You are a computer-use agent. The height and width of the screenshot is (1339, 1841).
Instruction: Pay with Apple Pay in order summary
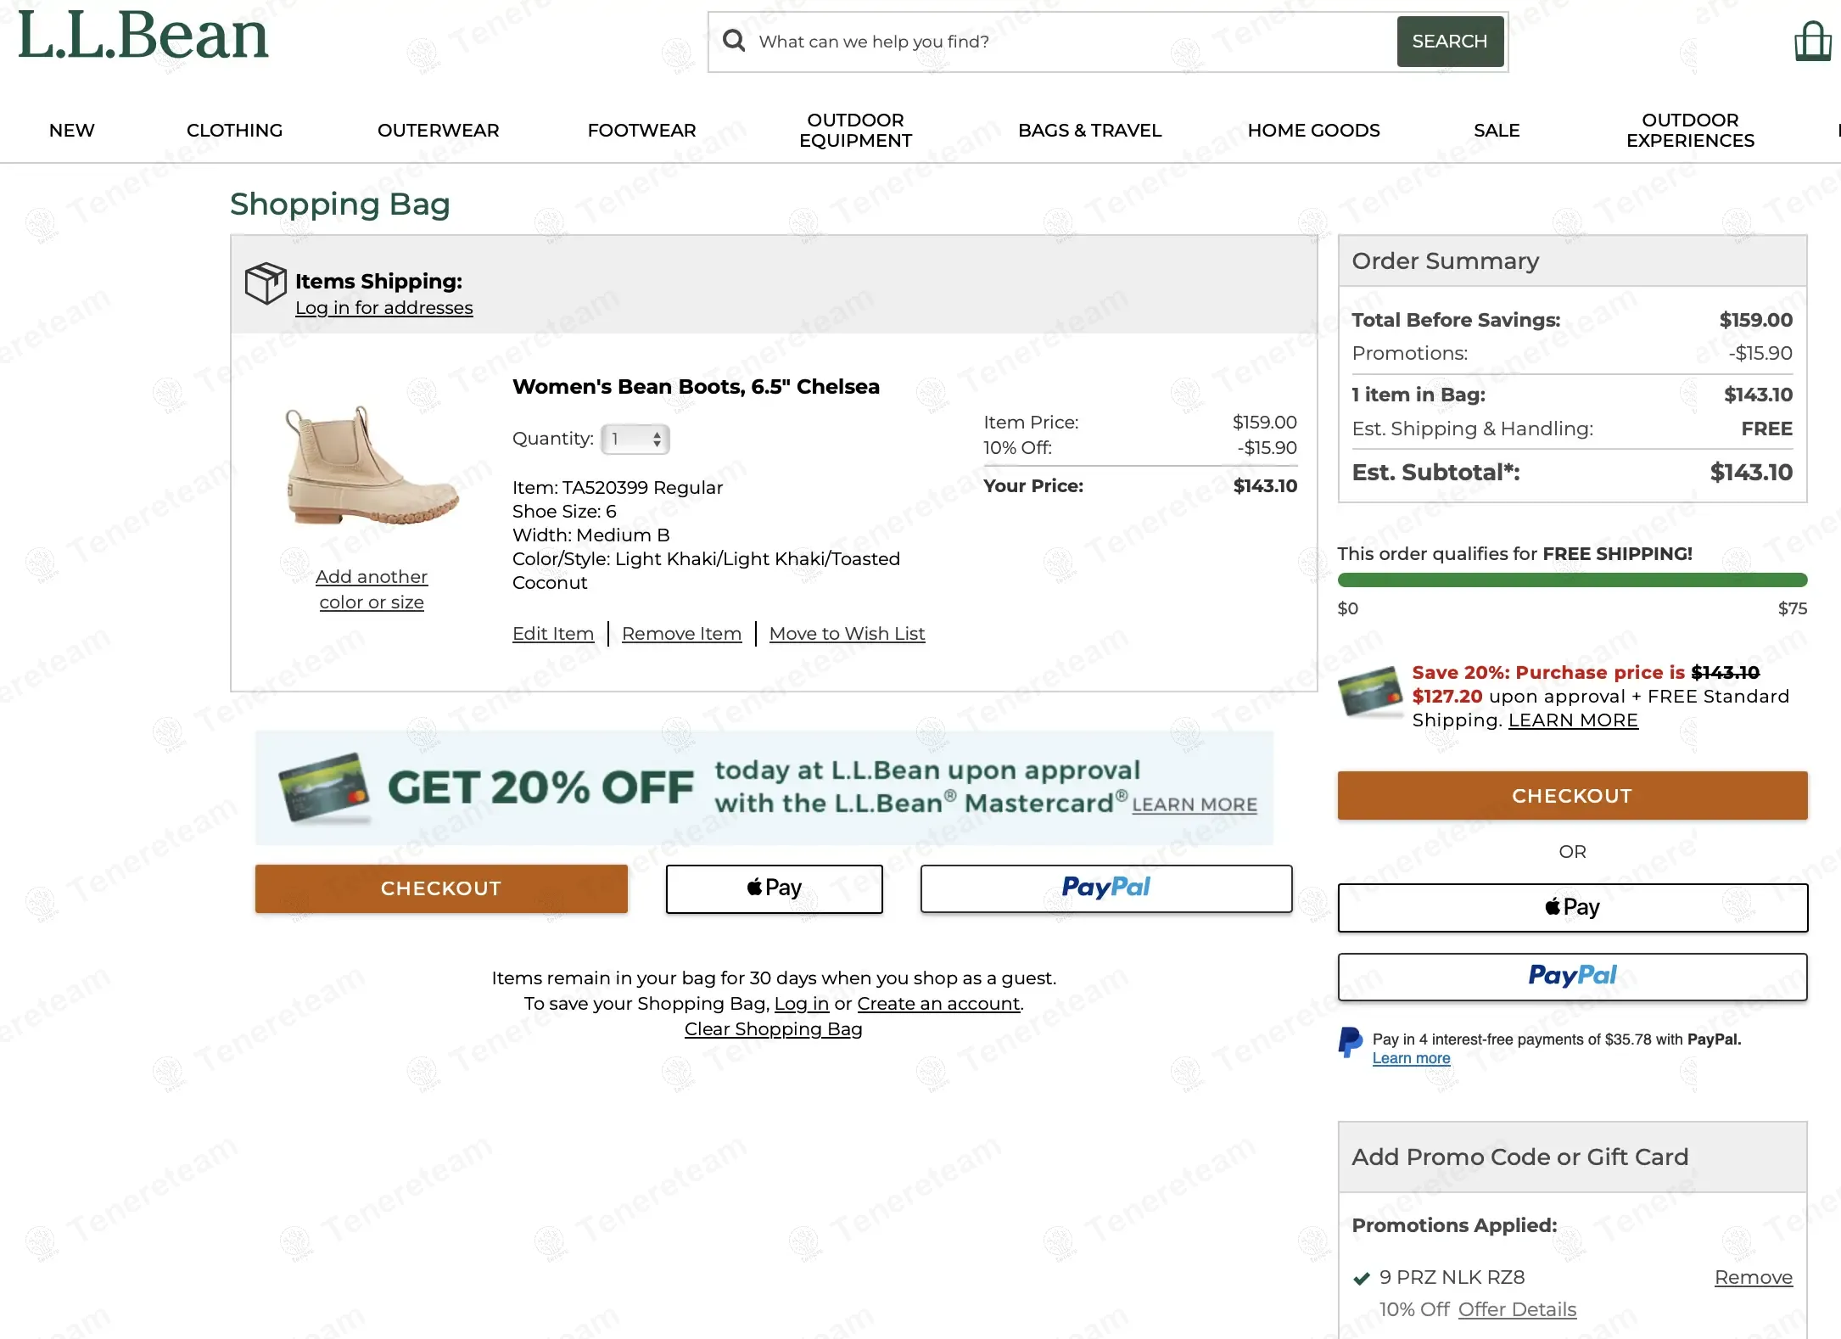[x=1572, y=907]
